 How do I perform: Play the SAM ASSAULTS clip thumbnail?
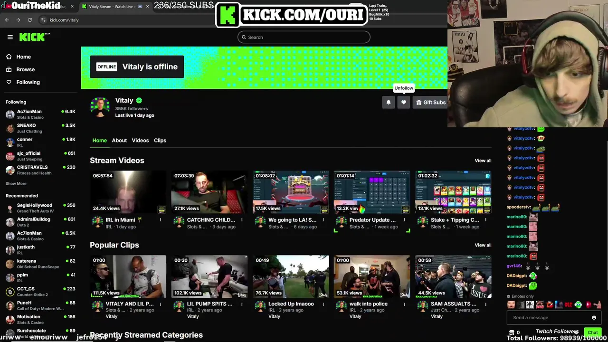click(x=453, y=277)
